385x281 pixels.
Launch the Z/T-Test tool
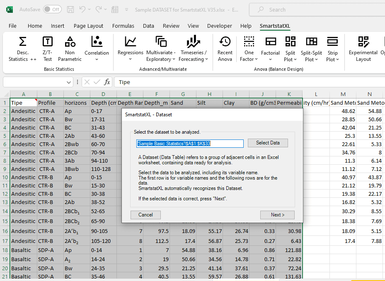click(x=48, y=48)
